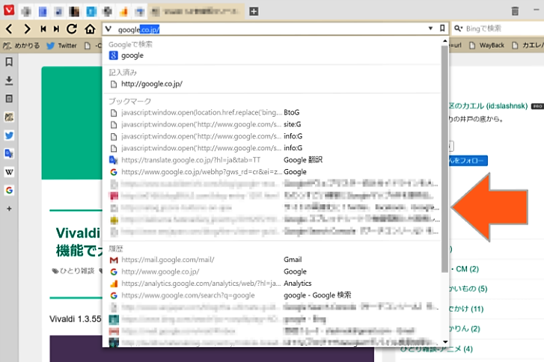
Task: Open the Wikipedia web panel
Action: (x=9, y=172)
